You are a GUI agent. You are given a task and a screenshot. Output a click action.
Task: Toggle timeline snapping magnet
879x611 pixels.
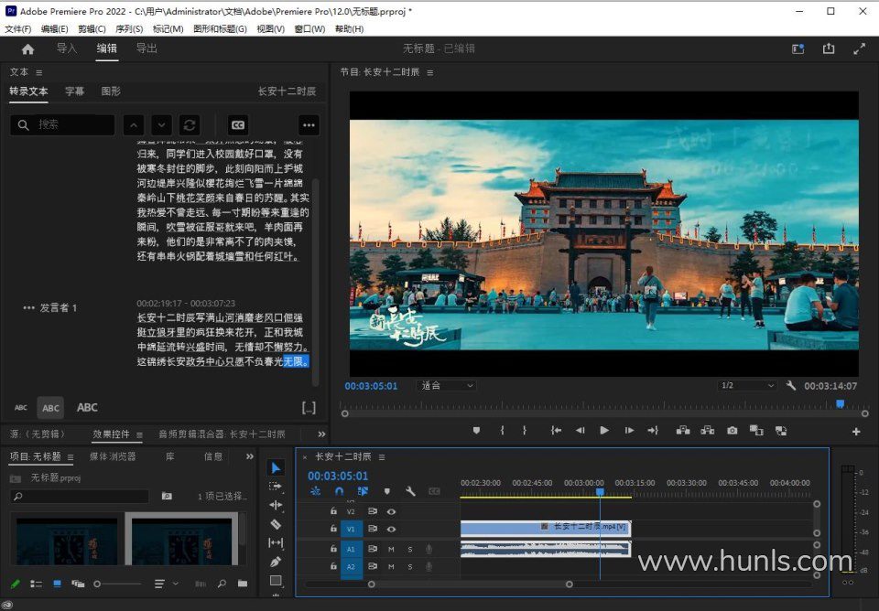tap(339, 491)
